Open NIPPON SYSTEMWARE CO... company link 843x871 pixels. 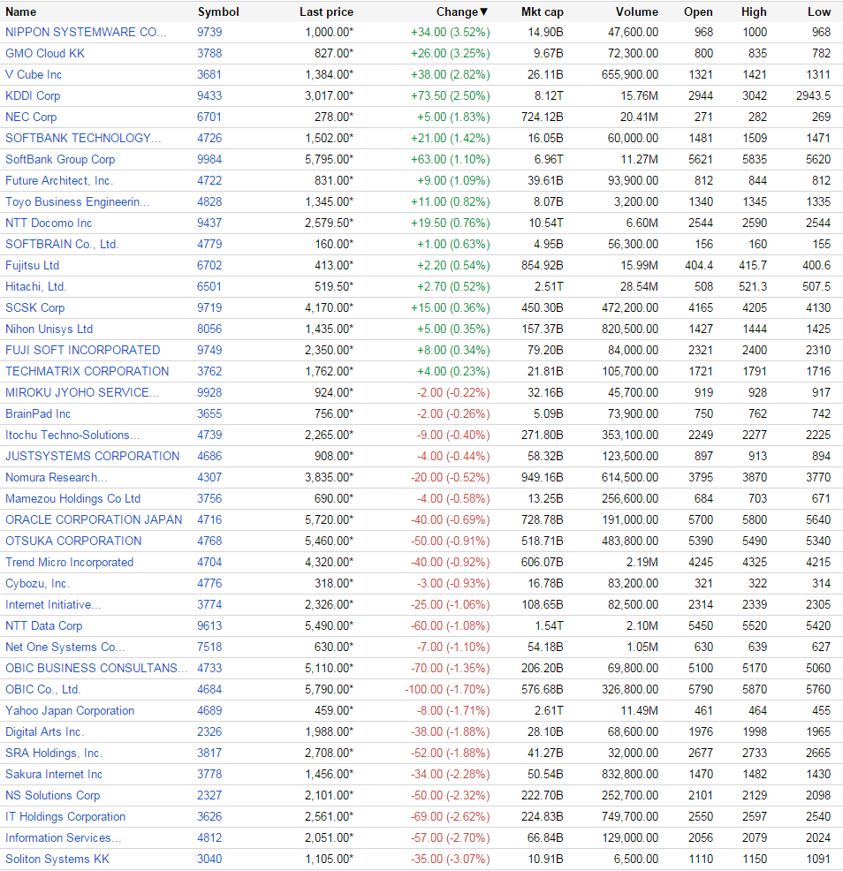(x=86, y=32)
